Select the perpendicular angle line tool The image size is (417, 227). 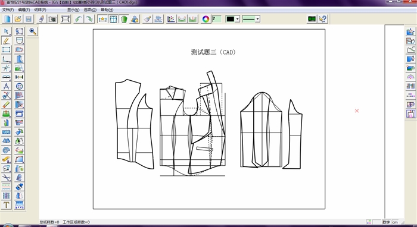pos(7,59)
